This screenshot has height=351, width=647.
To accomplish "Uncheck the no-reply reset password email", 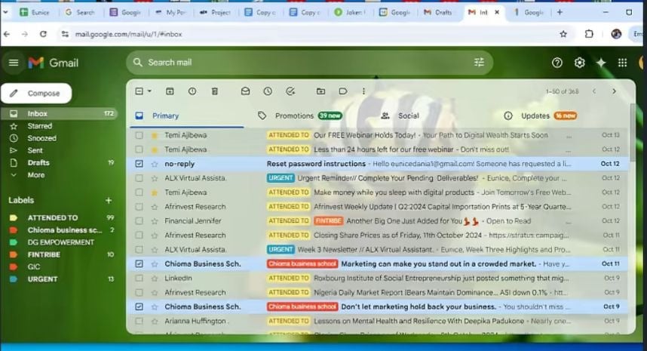I will 139,164.
